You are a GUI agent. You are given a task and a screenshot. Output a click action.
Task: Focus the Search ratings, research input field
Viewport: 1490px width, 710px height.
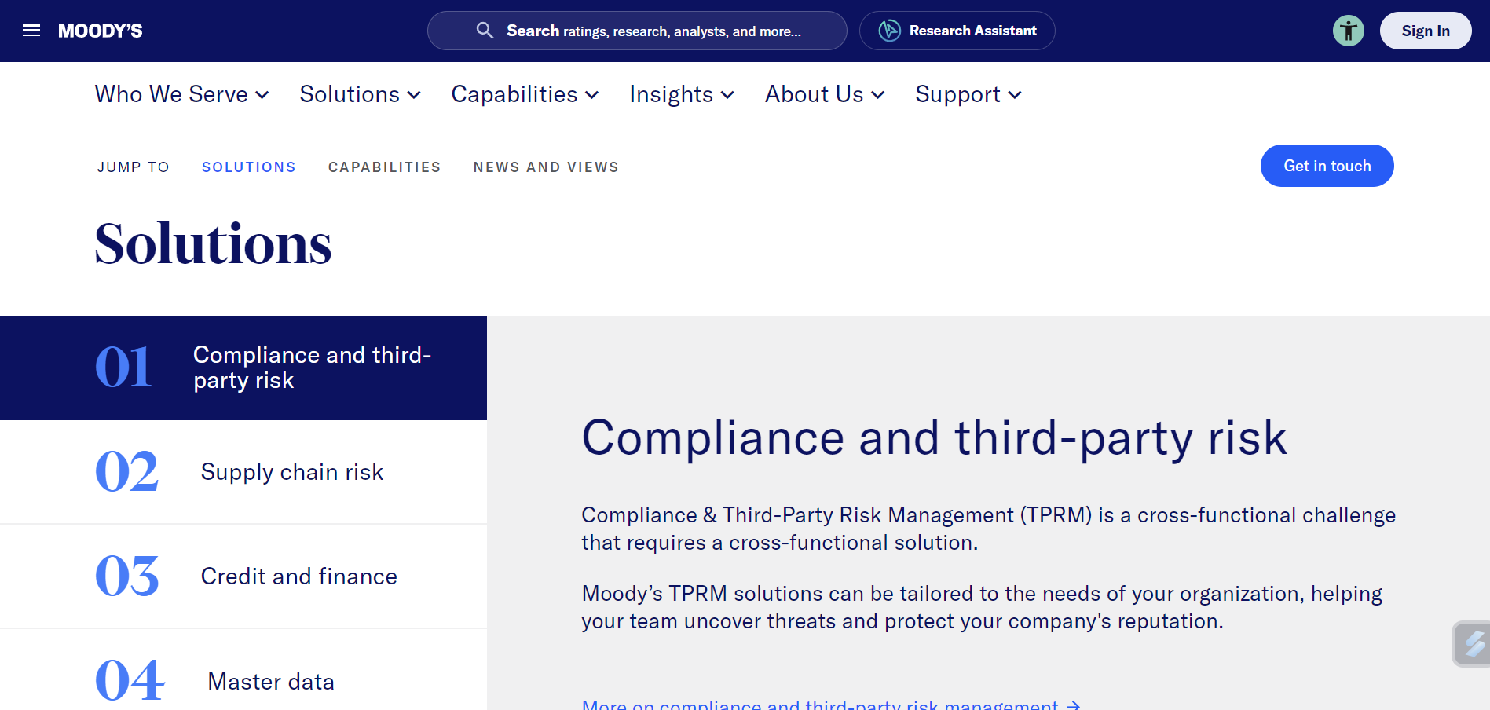(637, 31)
